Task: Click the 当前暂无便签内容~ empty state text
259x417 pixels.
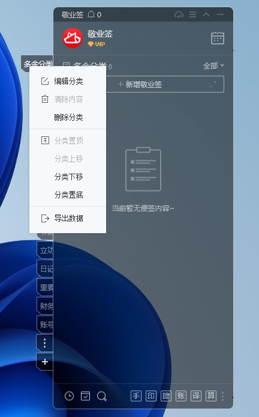Action: click(x=143, y=208)
